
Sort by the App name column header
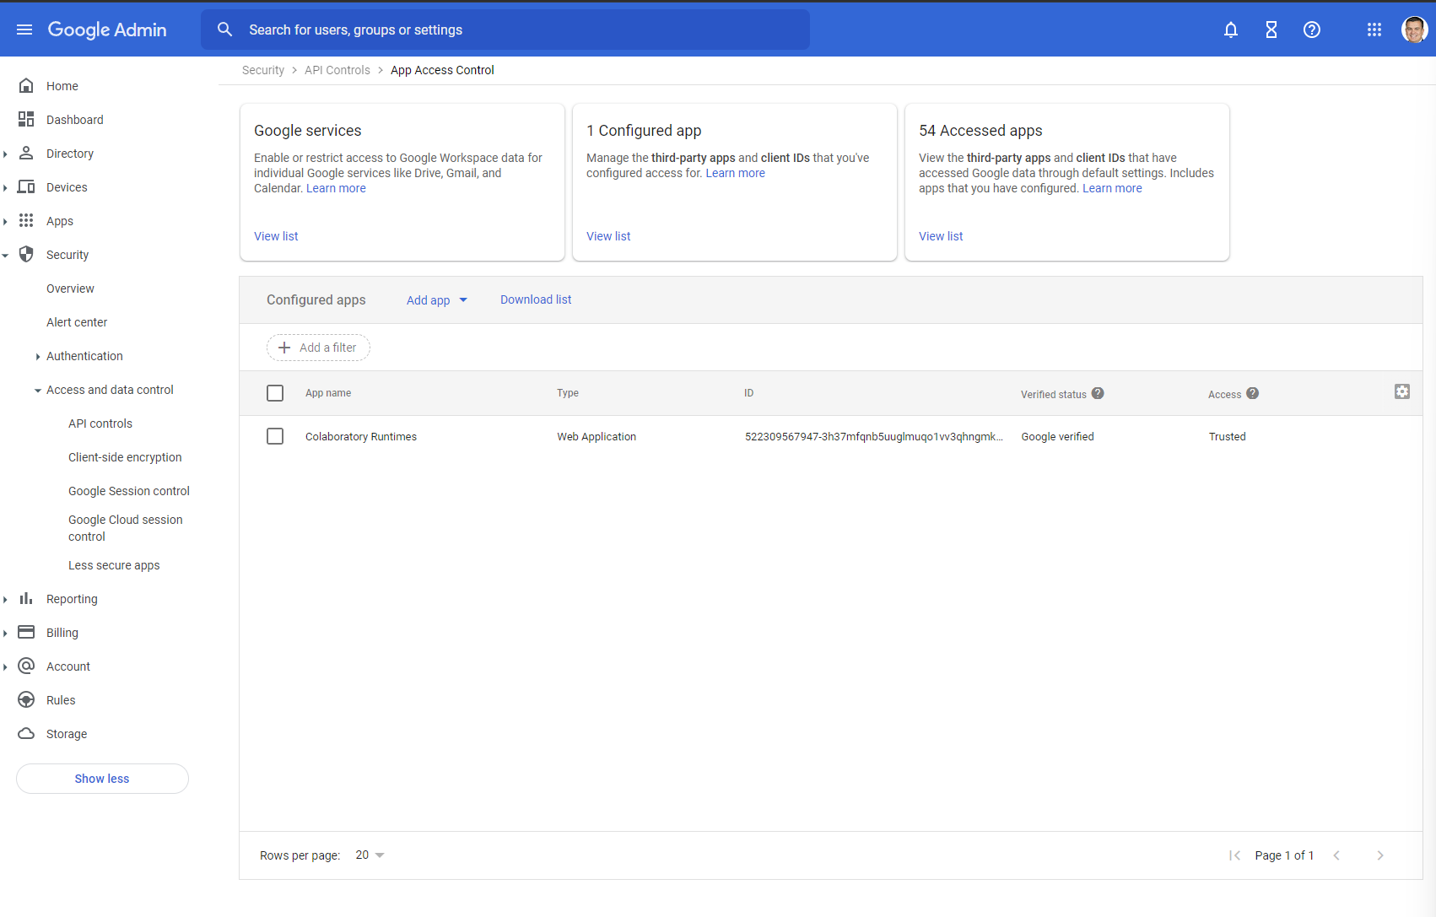tap(328, 393)
